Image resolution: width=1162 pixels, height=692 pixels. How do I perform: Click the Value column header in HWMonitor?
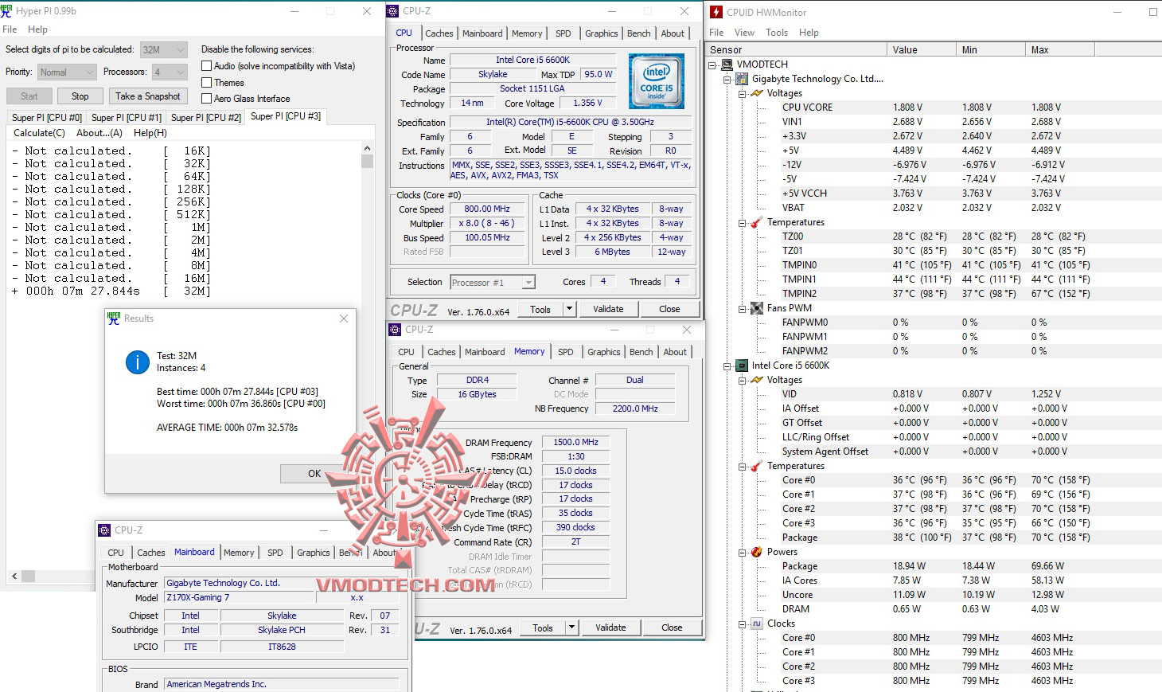tap(922, 49)
